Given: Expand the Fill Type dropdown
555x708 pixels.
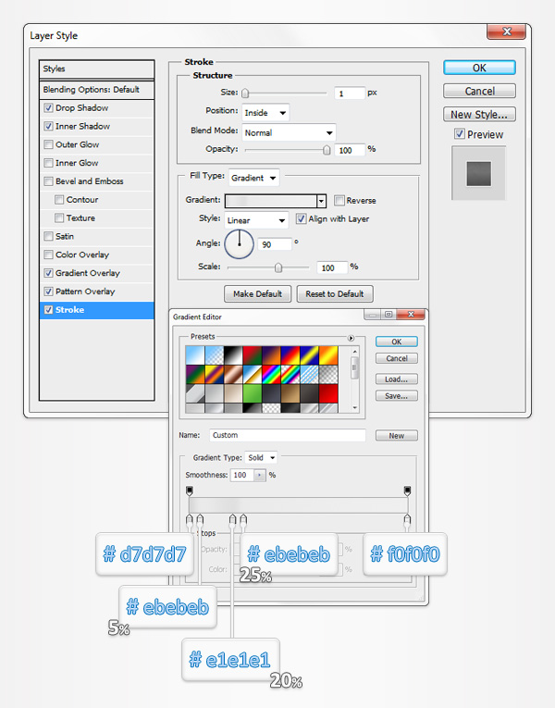Looking at the screenshot, I should tap(253, 177).
